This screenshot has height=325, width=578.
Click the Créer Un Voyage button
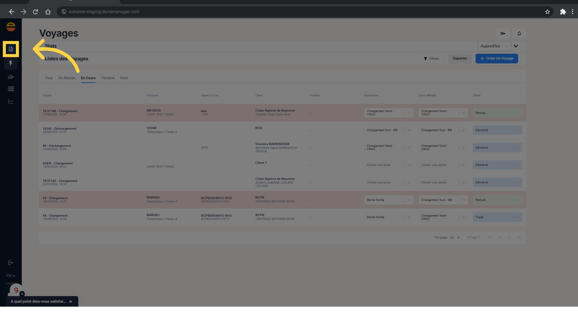click(x=496, y=58)
